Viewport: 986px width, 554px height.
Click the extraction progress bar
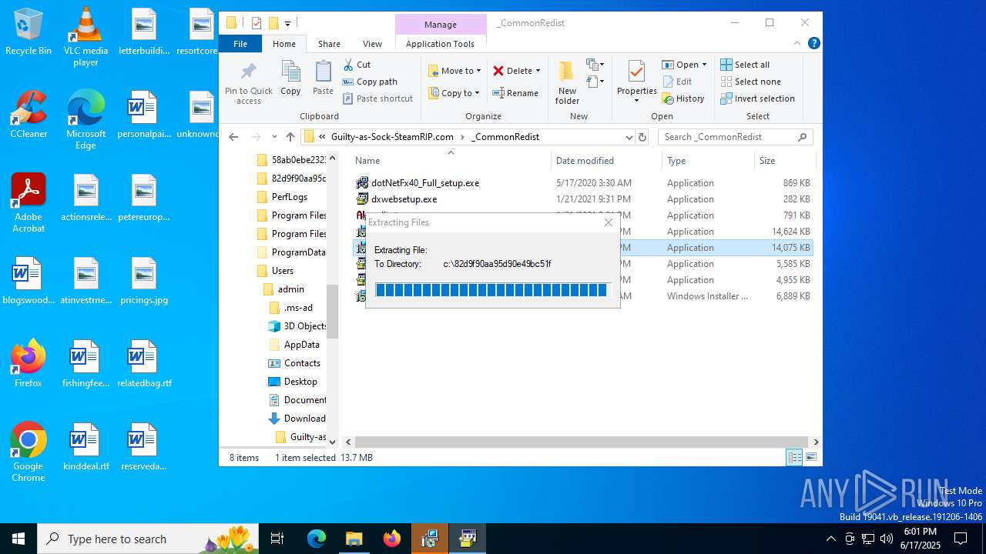point(492,290)
